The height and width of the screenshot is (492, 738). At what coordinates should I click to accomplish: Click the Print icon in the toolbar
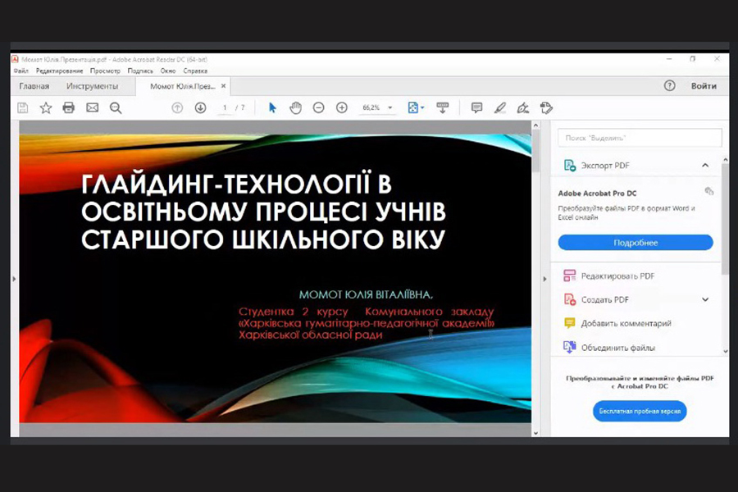[x=69, y=107]
